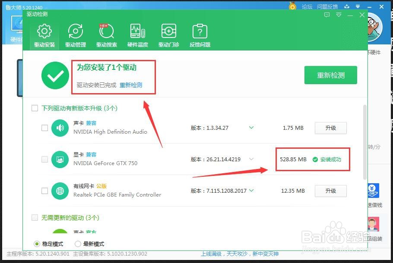The image size is (393, 263).
Task: Upgrade the NVIDIA High Definition Audio driver
Action: [330, 128]
